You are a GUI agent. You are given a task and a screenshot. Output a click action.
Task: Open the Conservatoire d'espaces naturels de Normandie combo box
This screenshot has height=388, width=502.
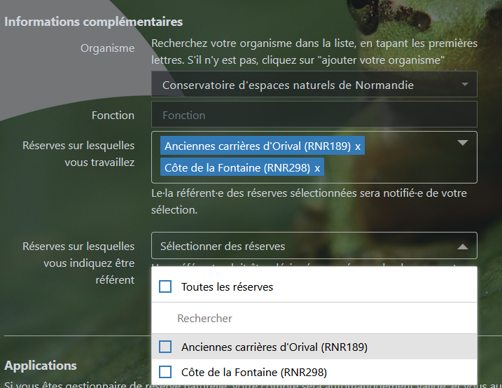pos(308,85)
